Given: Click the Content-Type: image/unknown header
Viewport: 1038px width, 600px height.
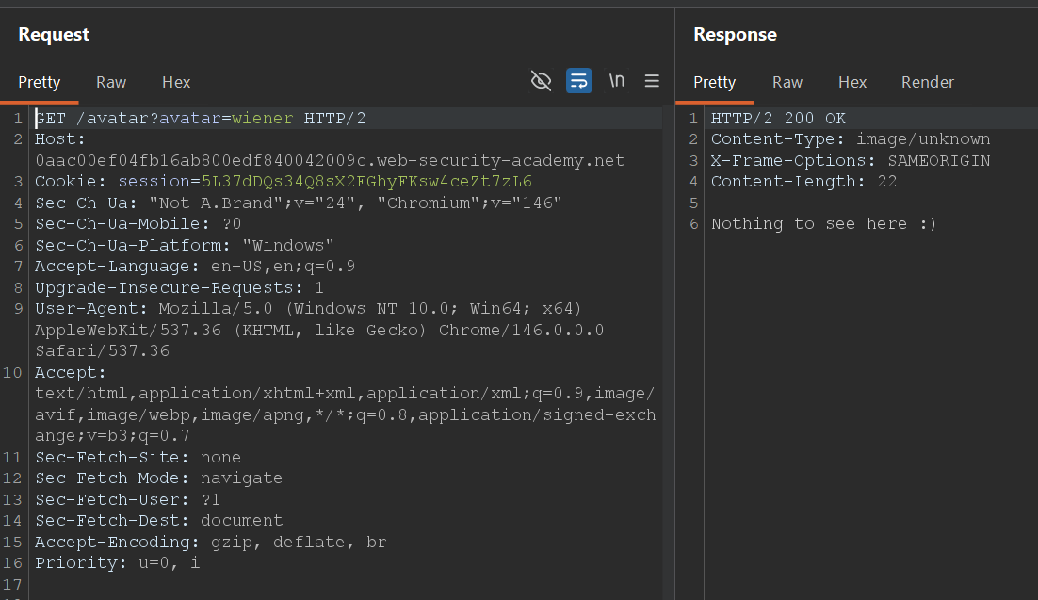Looking at the screenshot, I should [x=851, y=139].
